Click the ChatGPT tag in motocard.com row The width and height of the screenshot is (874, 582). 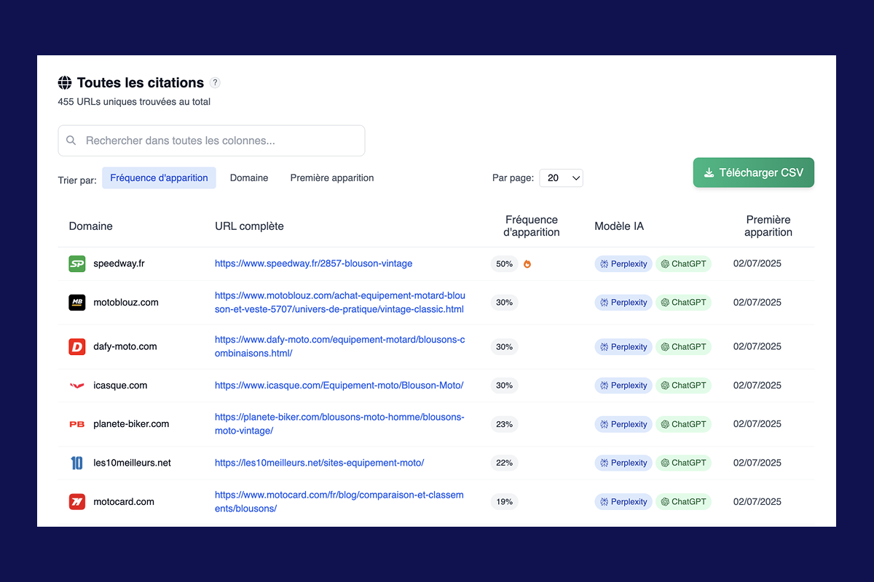pos(683,501)
